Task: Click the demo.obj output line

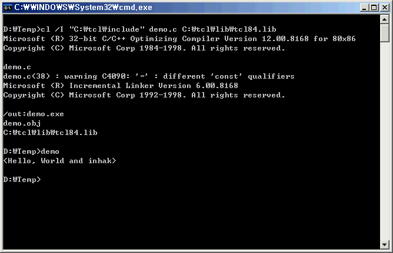Action: [x=22, y=123]
